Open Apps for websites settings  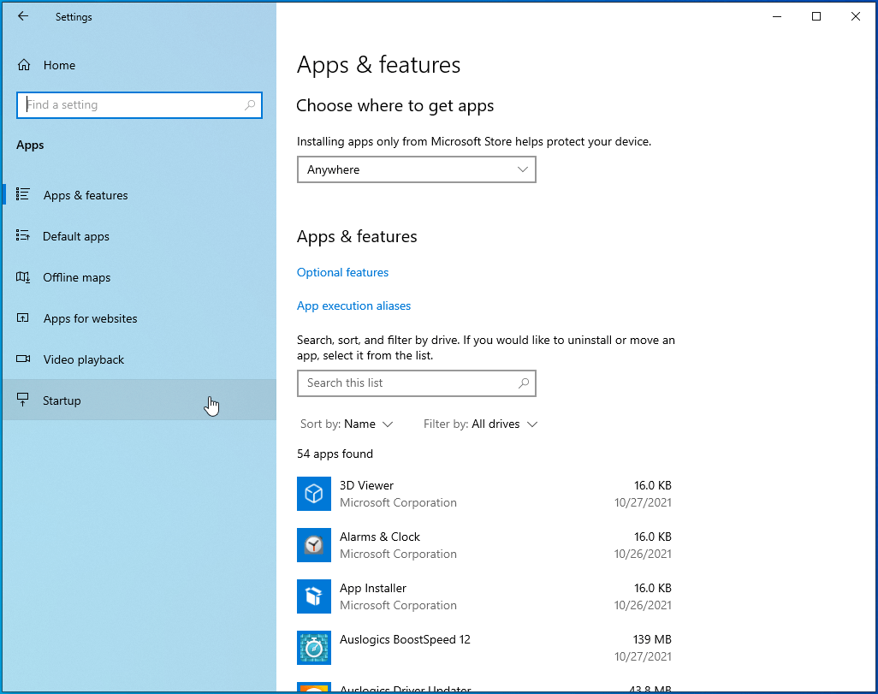pyautogui.click(x=90, y=318)
